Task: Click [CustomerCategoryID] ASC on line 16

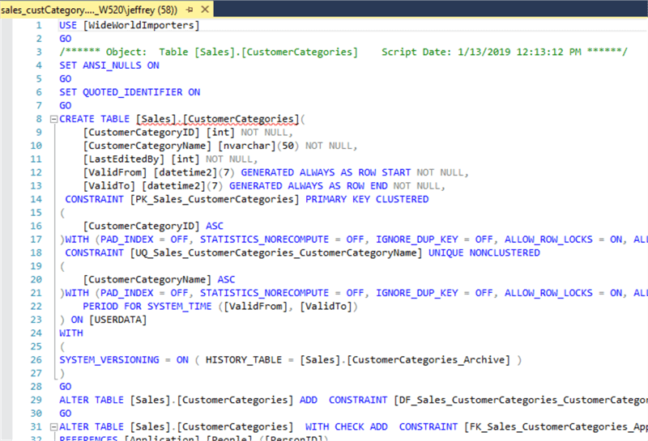Action: (153, 226)
